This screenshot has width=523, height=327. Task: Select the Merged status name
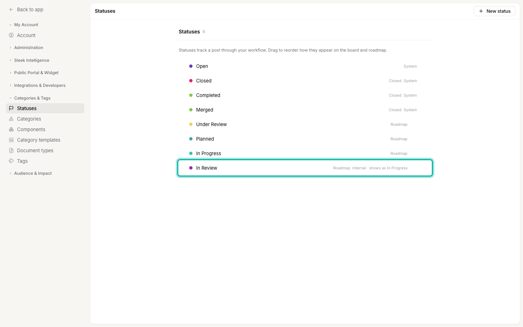pyautogui.click(x=204, y=110)
